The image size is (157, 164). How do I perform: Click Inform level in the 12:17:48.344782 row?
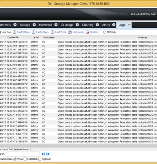(34, 111)
